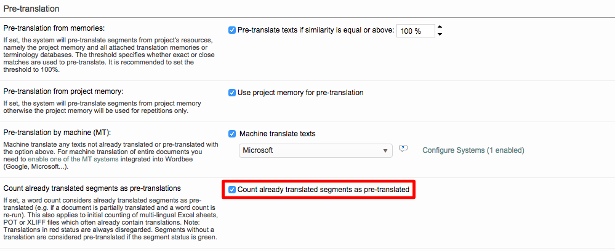
Task: Disable the Machine translate texts checkbox
Action: (x=232, y=133)
